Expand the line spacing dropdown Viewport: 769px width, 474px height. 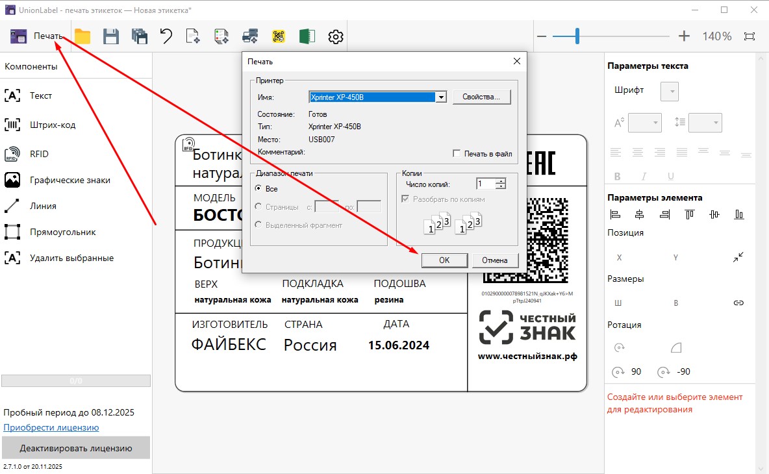(x=705, y=122)
